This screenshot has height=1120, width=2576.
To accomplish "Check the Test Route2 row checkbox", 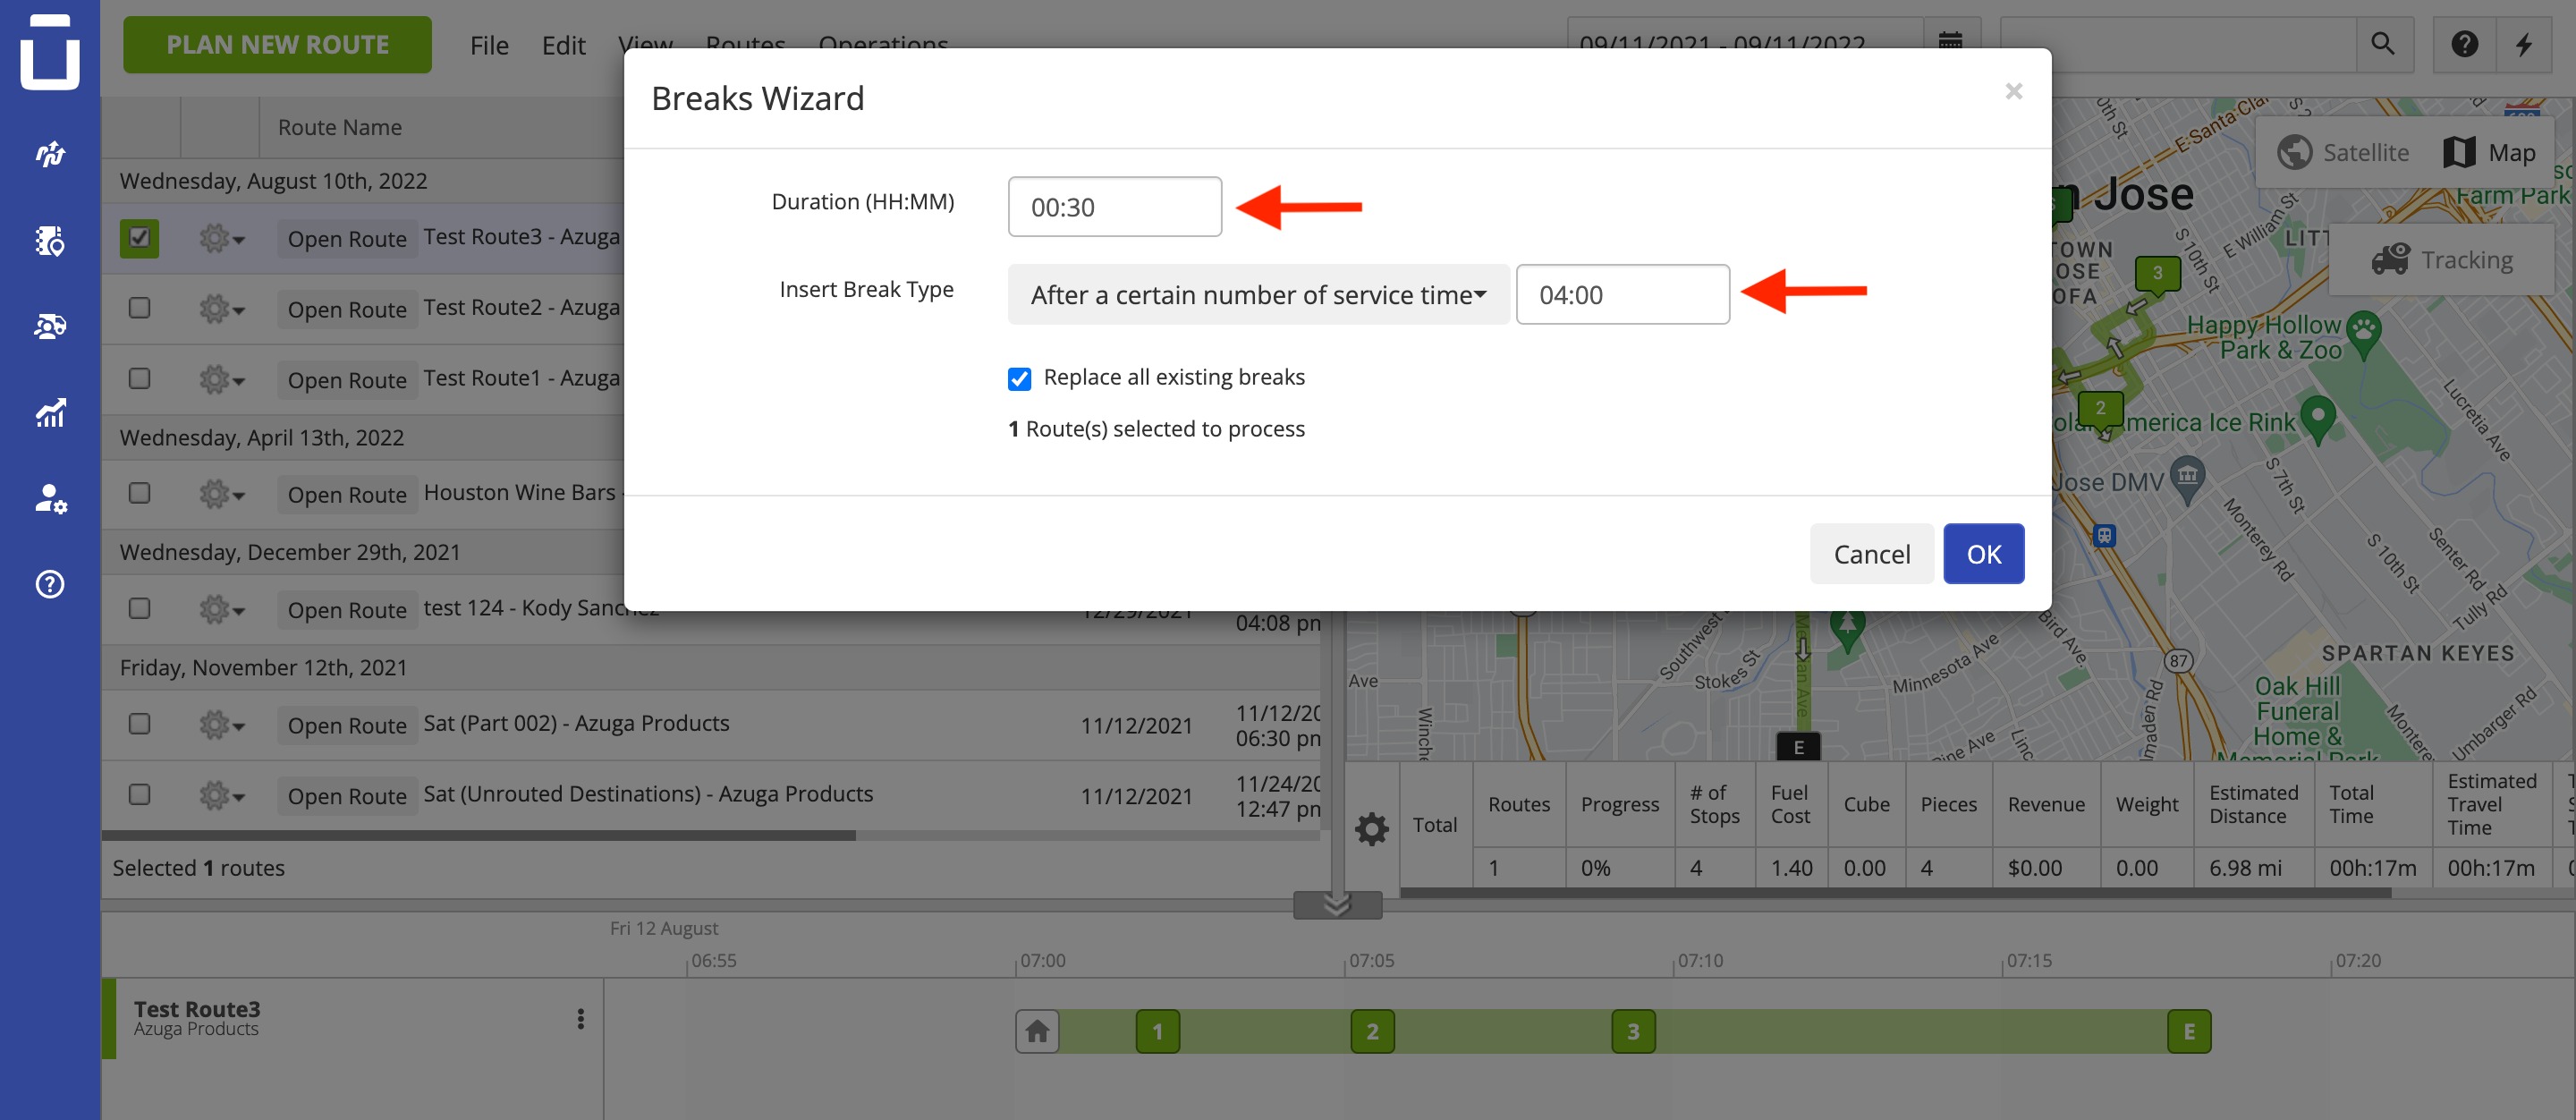I will (x=139, y=308).
